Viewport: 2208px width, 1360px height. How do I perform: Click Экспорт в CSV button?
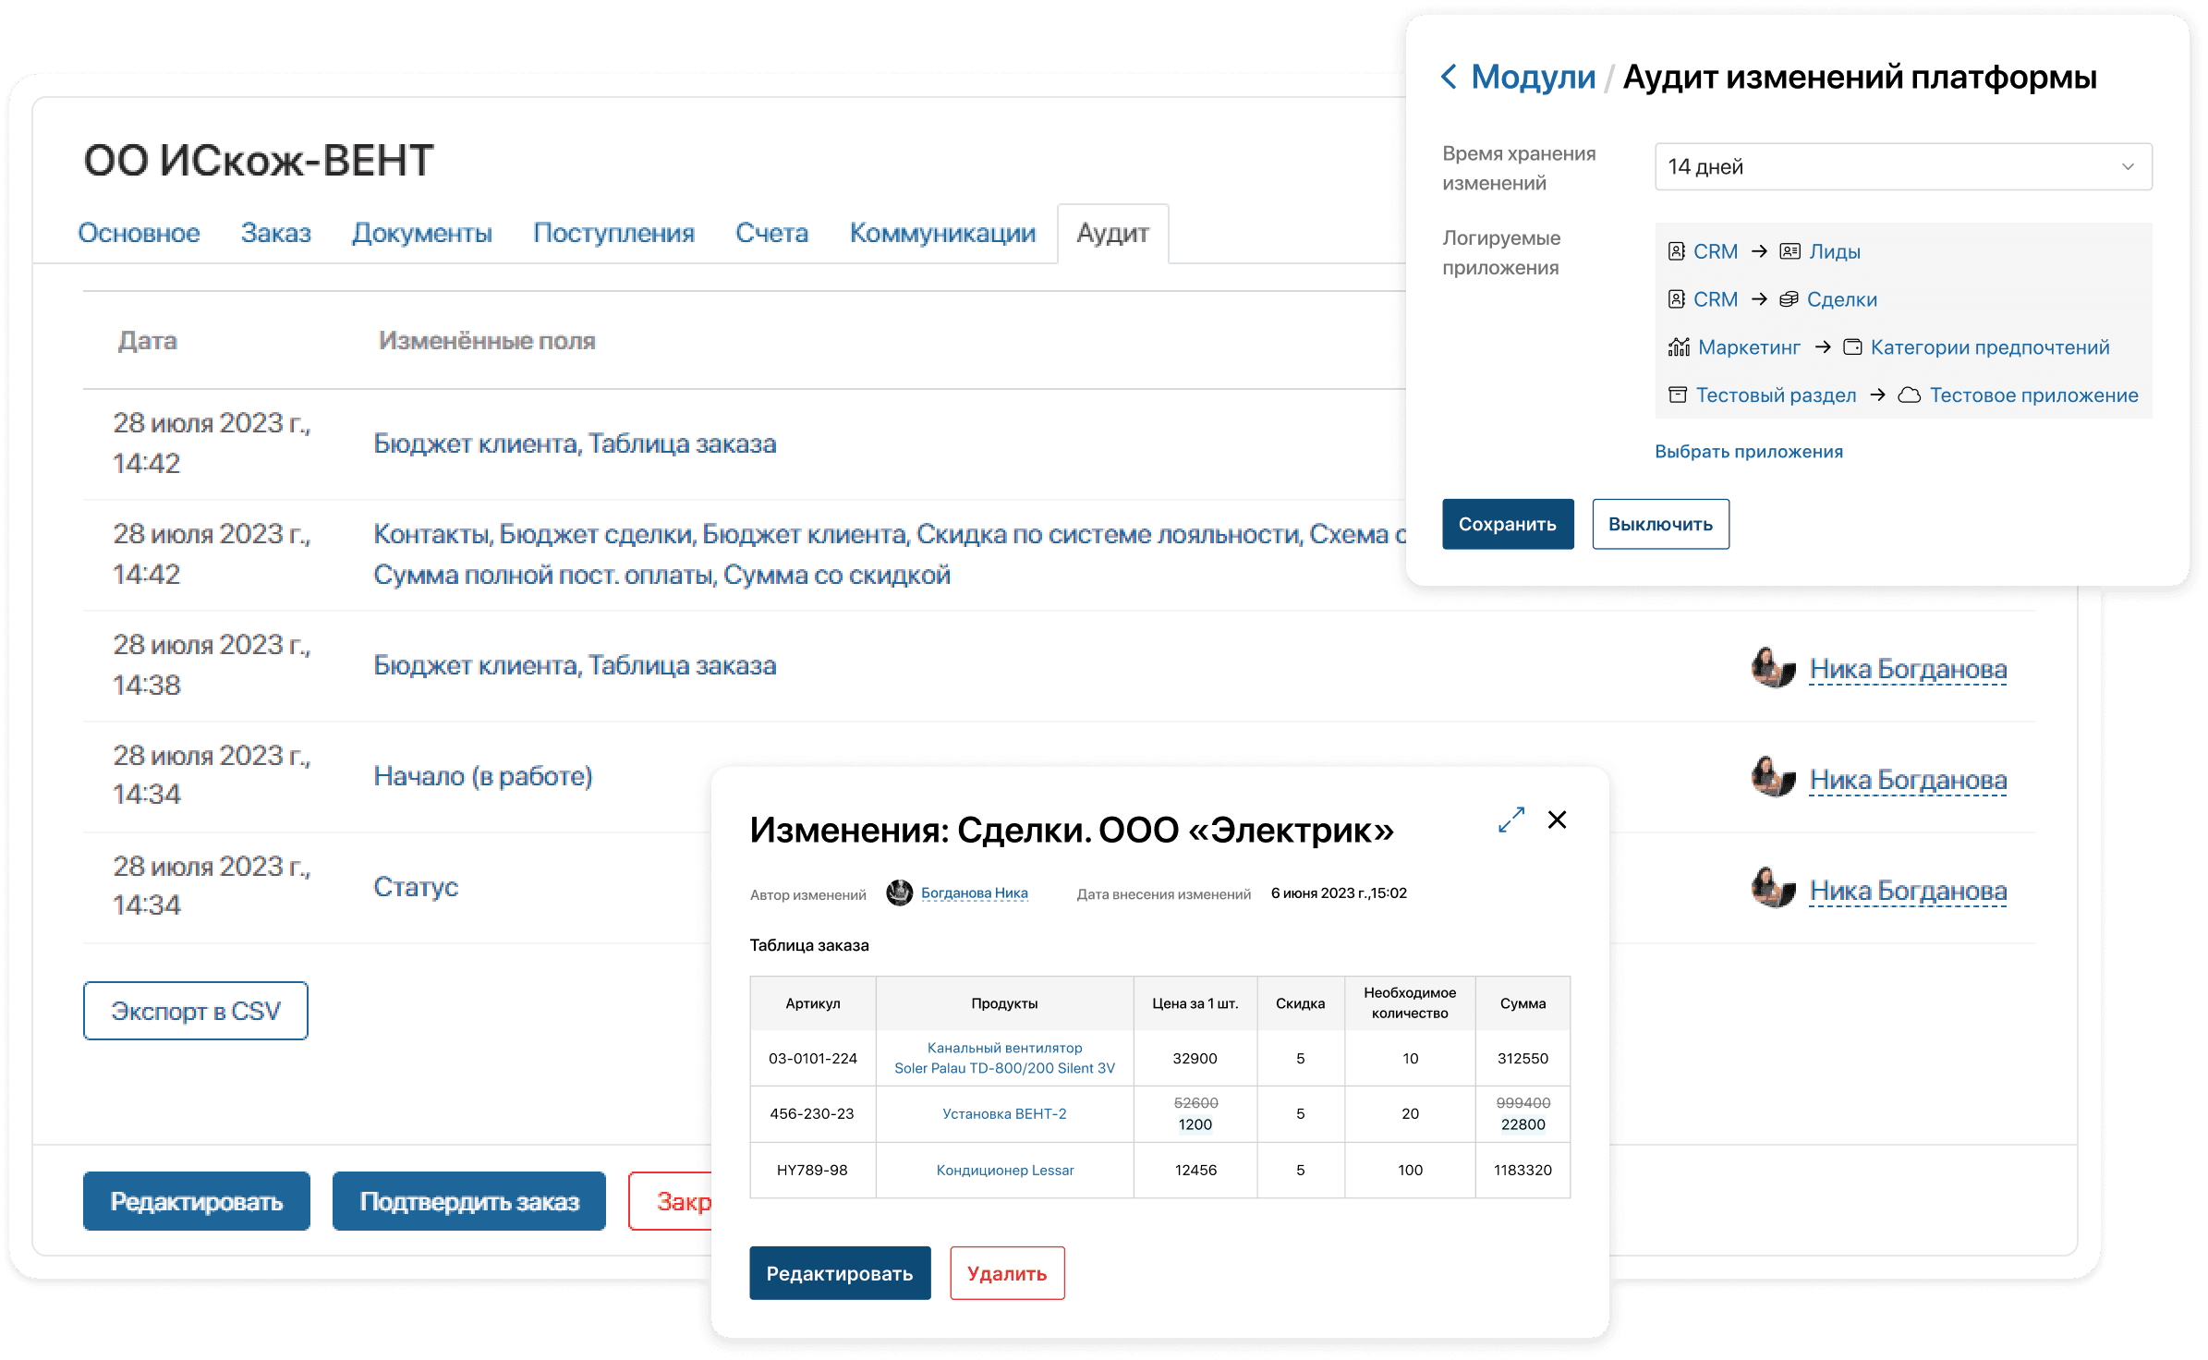point(194,1012)
